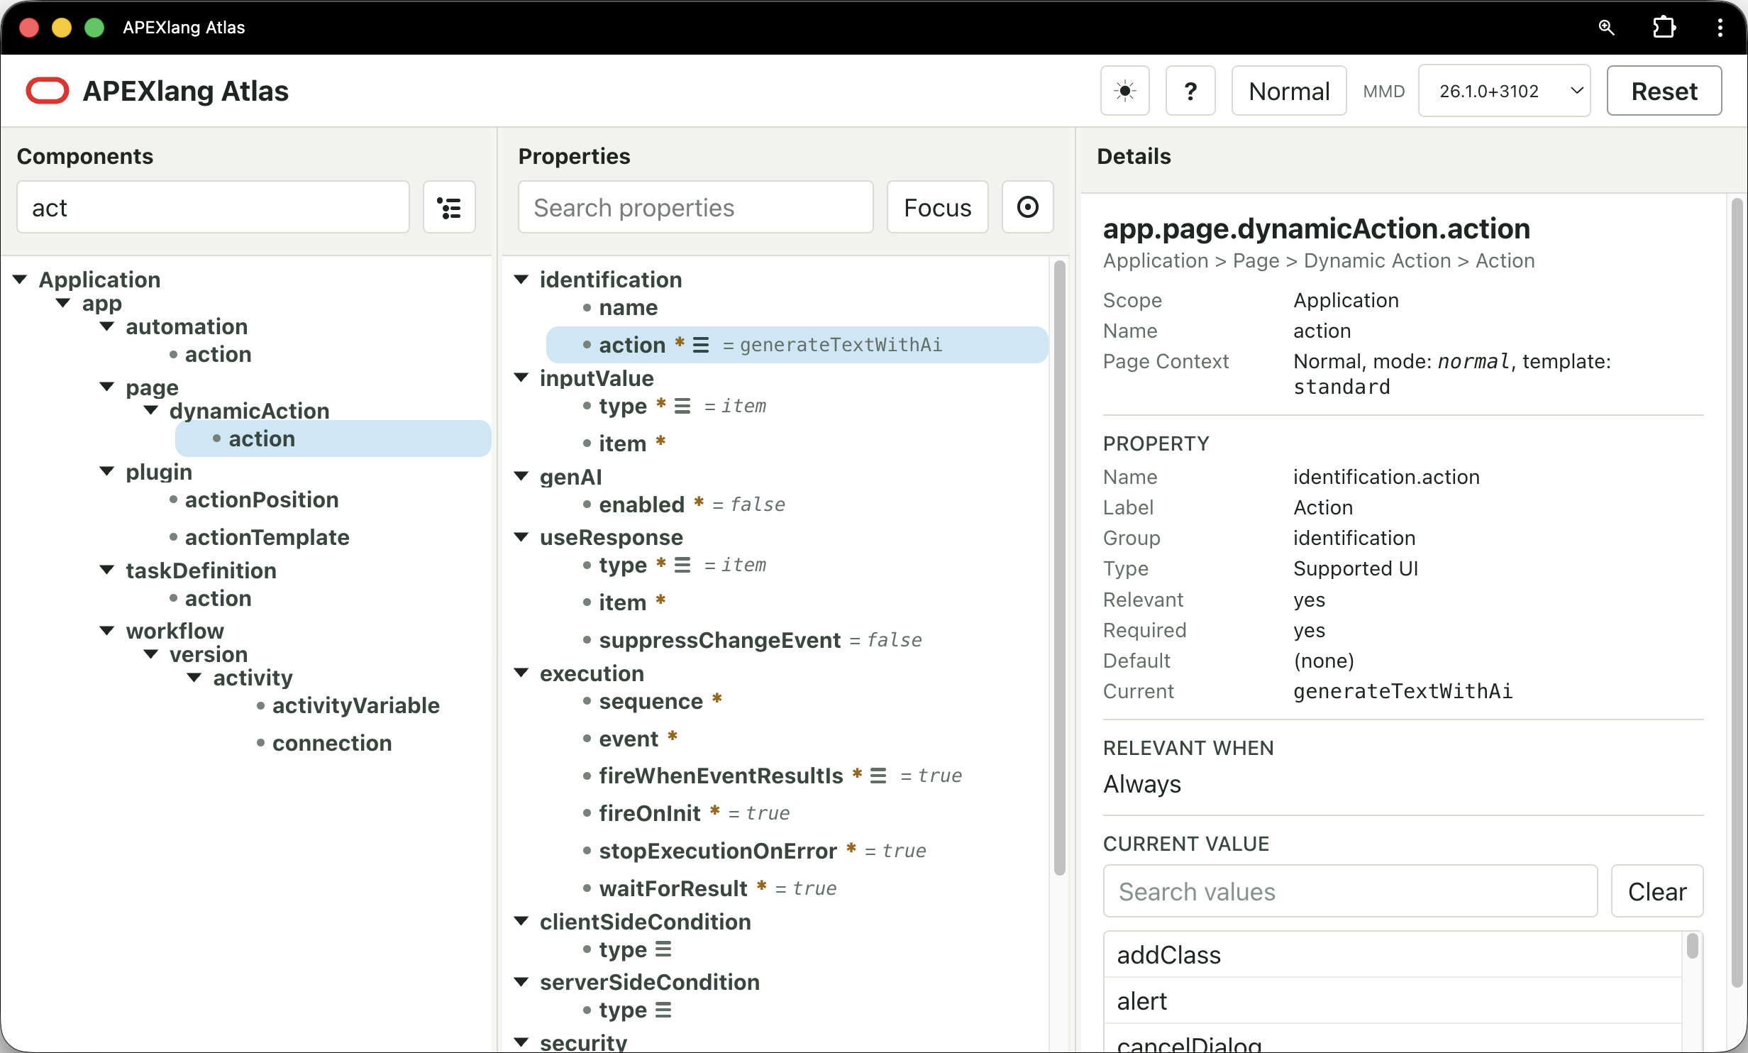Collapse the execution property group
The image size is (1748, 1053).
[521, 673]
